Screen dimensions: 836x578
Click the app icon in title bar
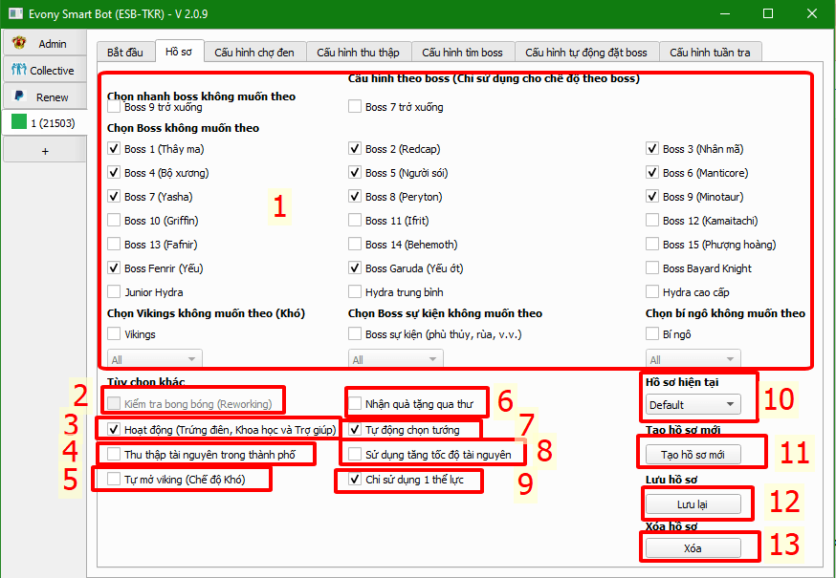point(12,13)
